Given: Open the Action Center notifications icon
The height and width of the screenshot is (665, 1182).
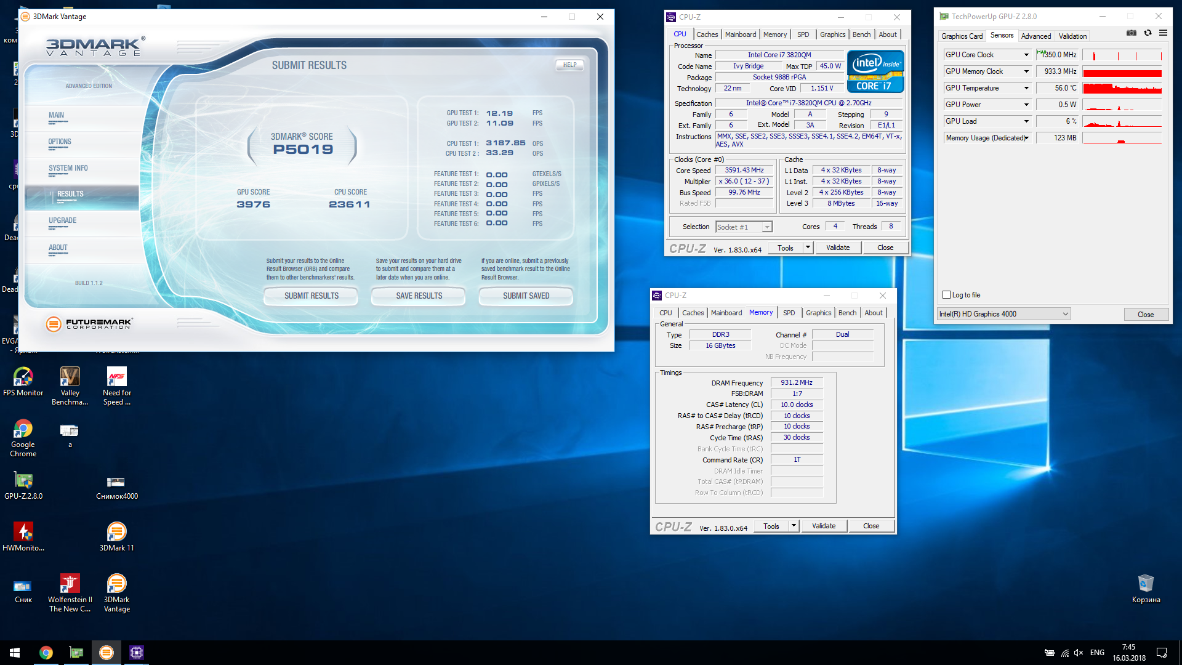Looking at the screenshot, I should 1162,653.
